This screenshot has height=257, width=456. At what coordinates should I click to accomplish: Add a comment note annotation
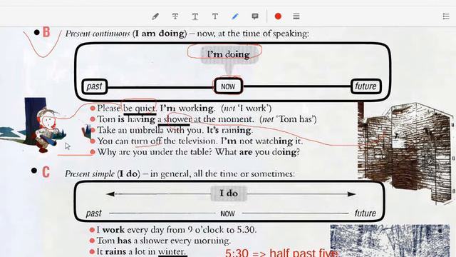click(255, 16)
